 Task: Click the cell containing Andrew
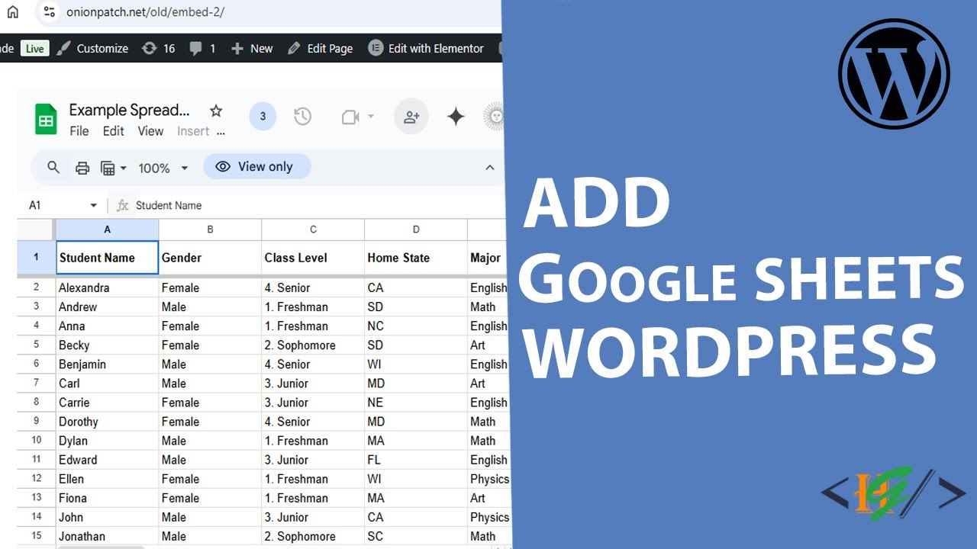click(107, 307)
